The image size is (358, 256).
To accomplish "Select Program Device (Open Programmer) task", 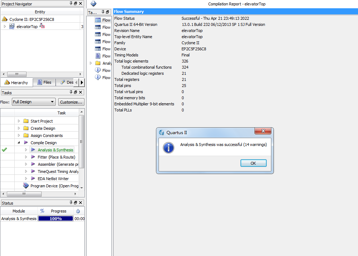I will tap(54, 186).
